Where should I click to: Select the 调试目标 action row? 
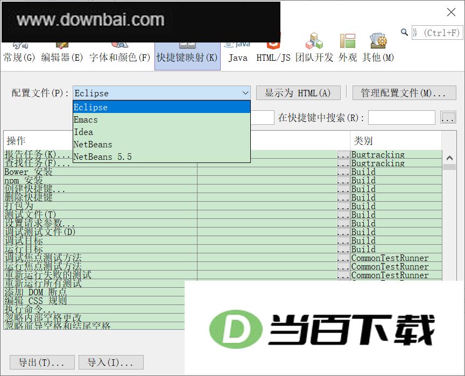point(100,240)
